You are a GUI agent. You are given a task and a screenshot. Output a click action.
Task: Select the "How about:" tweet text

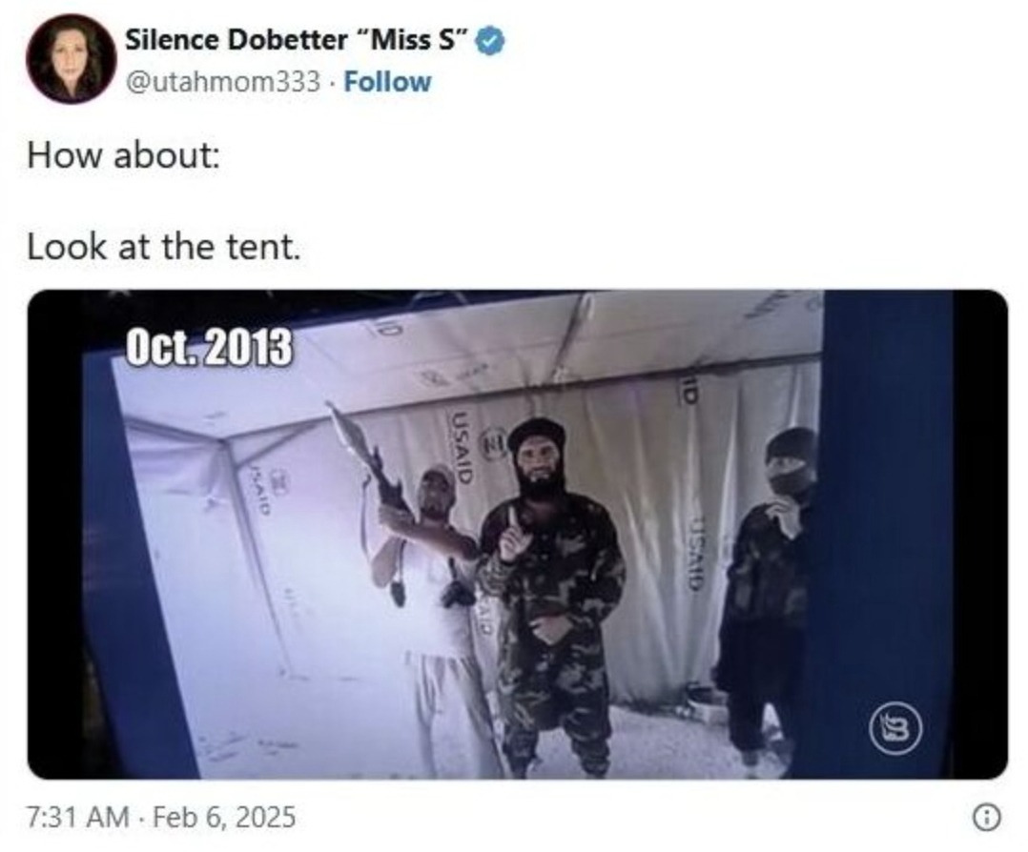[124, 156]
